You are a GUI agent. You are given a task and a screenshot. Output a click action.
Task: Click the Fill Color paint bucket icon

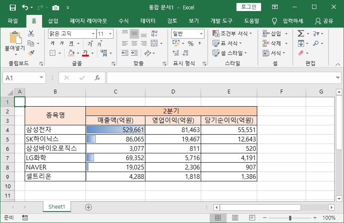[71, 53]
